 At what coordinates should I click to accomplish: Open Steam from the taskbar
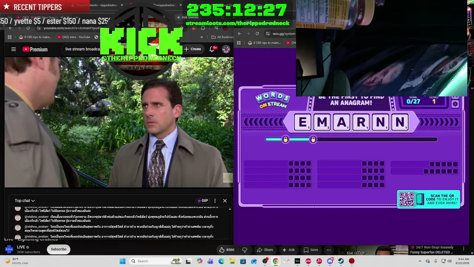tap(341, 261)
